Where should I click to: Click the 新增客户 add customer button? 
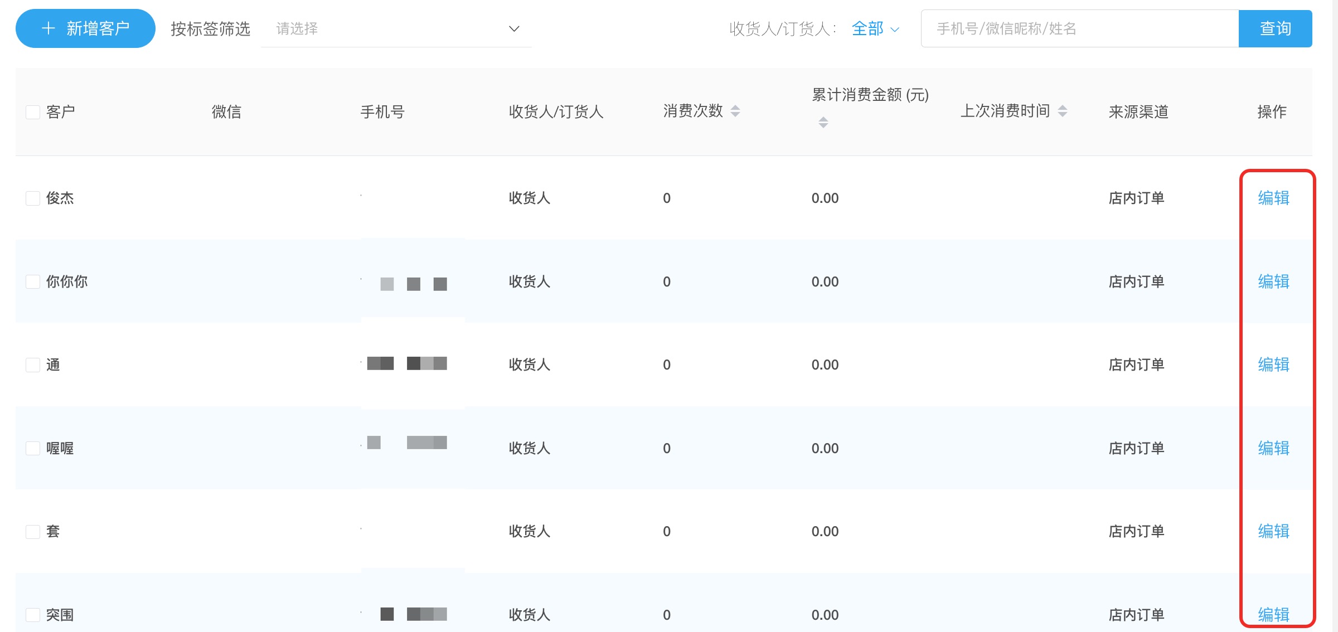(x=85, y=28)
